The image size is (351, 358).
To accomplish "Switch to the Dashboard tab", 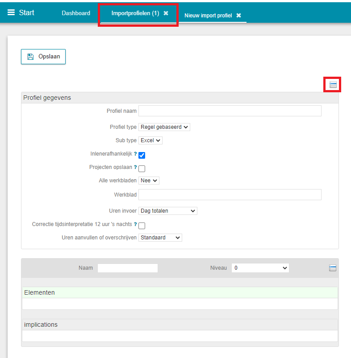I will click(x=76, y=13).
